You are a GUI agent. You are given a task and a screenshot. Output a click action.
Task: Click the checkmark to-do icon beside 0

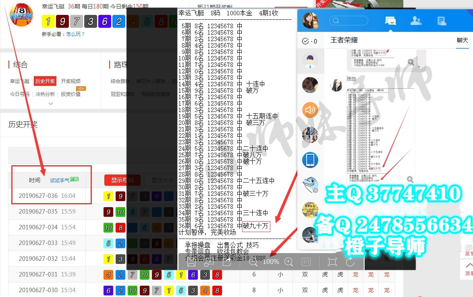305,41
